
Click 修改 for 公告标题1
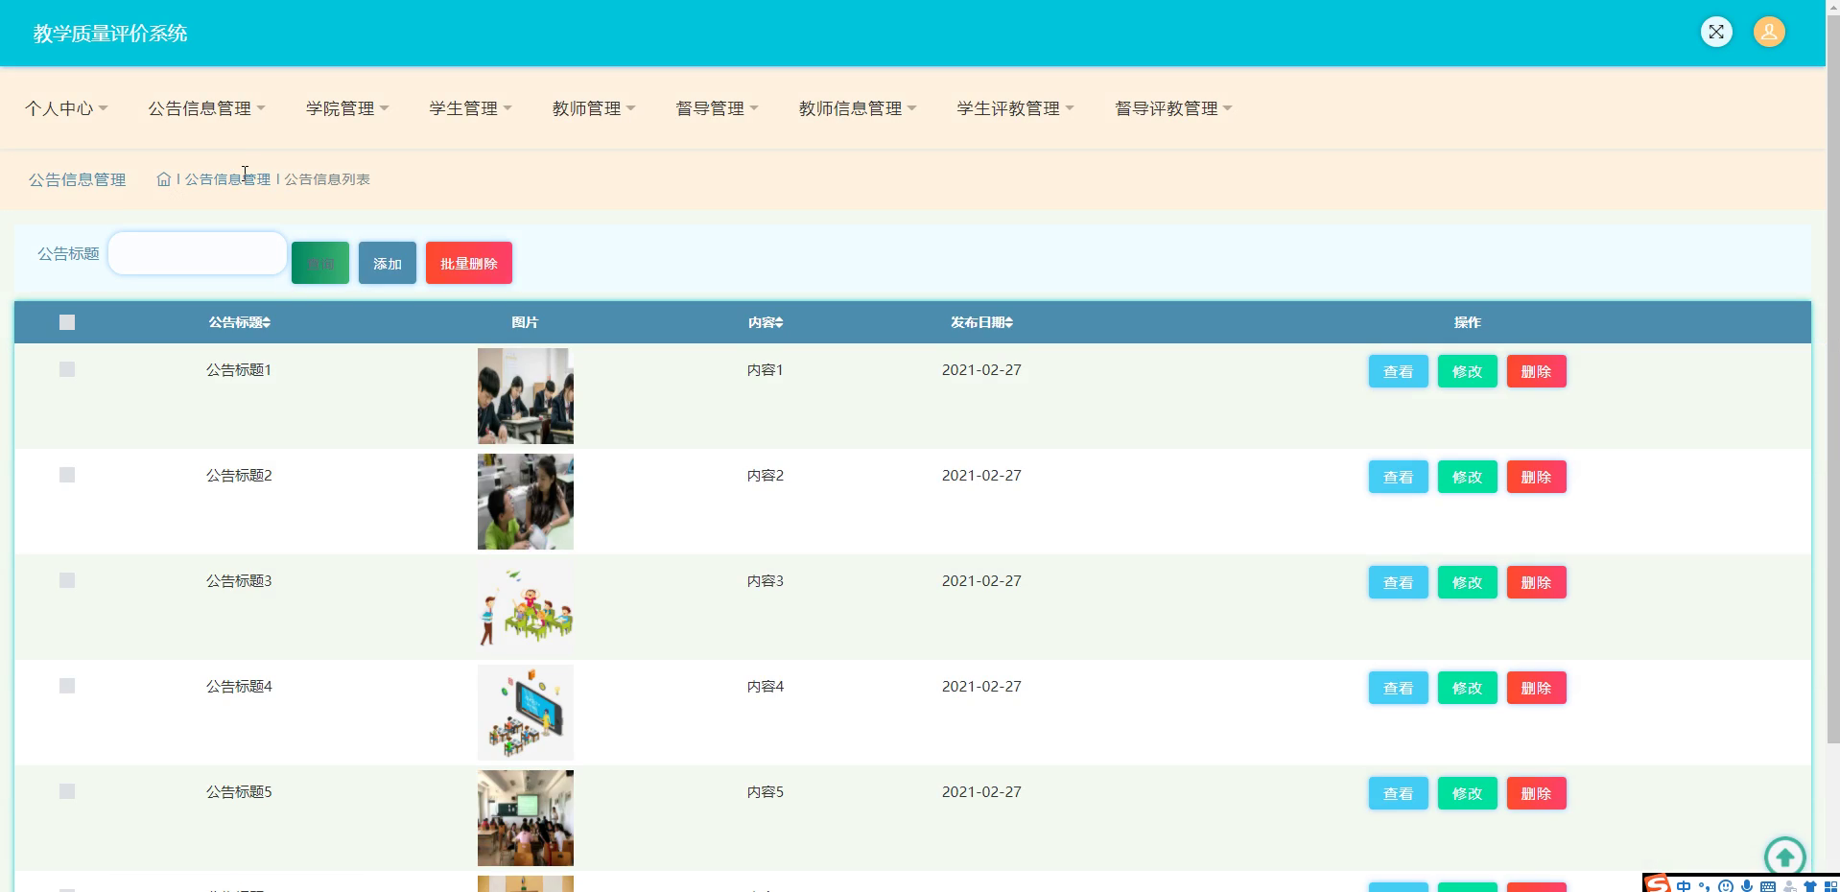pos(1468,371)
